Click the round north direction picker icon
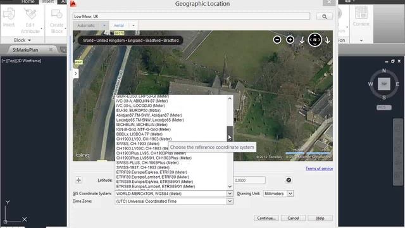The image size is (405, 228). point(289,180)
